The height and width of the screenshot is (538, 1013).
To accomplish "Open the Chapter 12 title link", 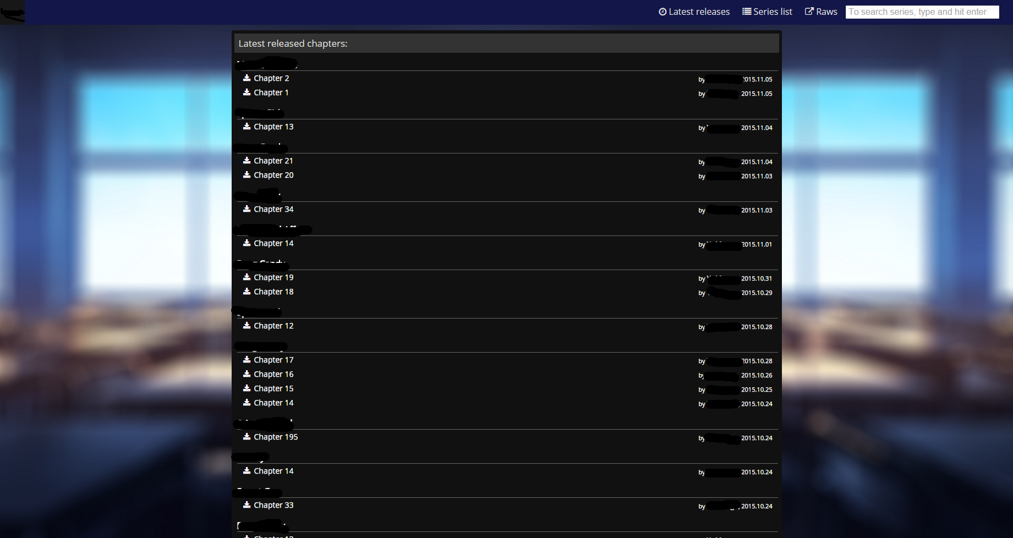I will tap(273, 326).
